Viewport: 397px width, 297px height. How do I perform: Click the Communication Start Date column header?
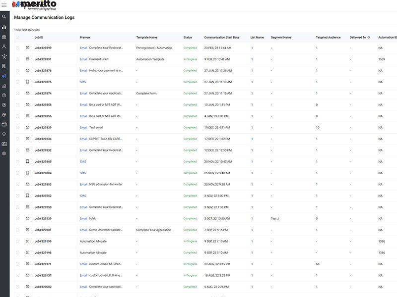coord(221,37)
